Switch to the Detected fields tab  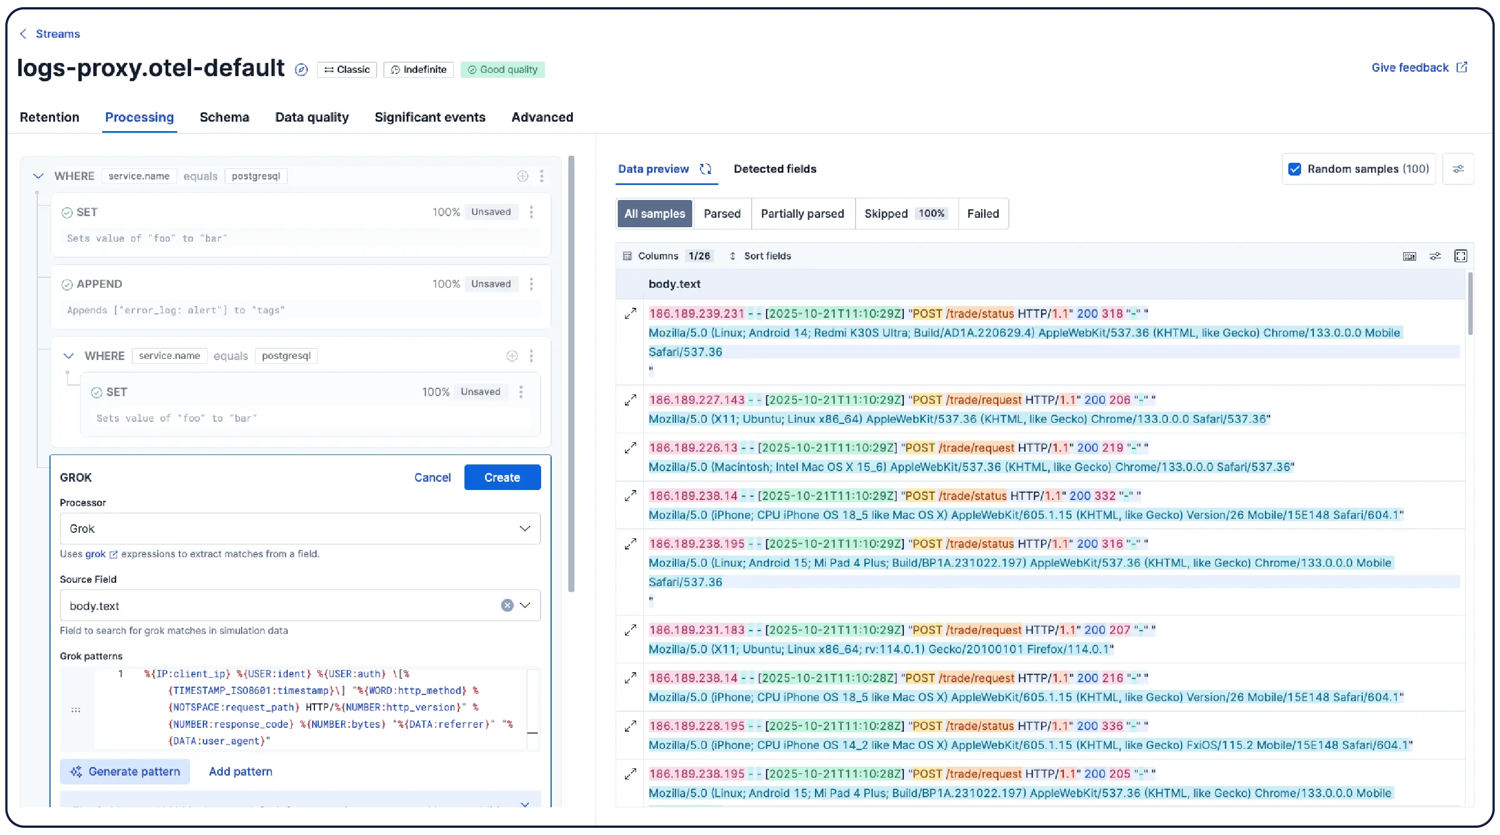coord(775,169)
